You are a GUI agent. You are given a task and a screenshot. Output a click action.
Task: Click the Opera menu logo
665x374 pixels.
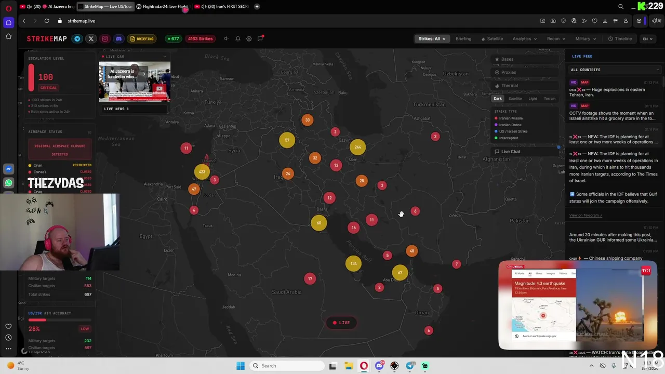click(x=8, y=7)
